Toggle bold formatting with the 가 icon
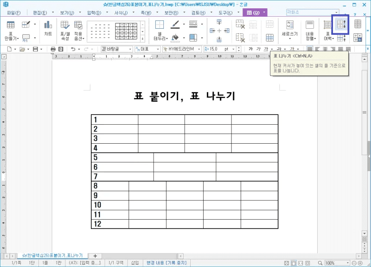Screen dimensions: 371x267 [x=250, y=48]
